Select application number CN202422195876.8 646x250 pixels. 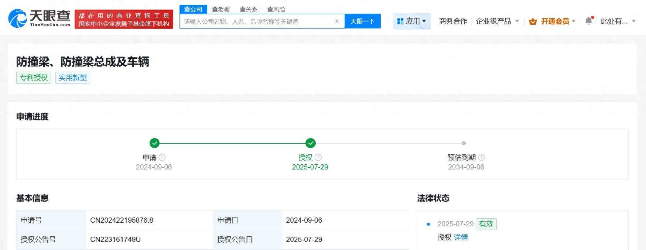tap(122, 220)
